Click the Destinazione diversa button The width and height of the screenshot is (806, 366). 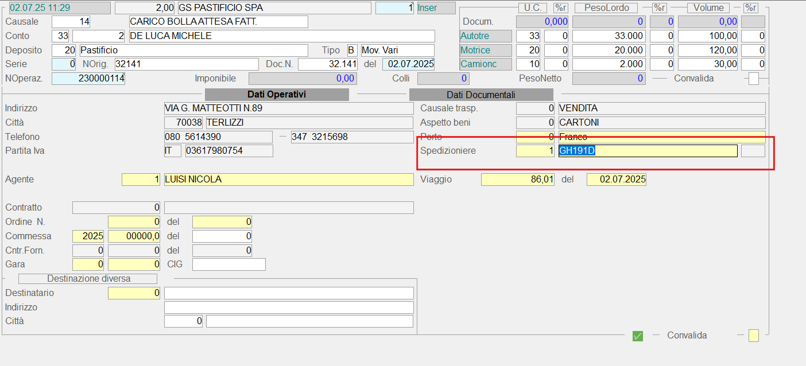(88, 279)
